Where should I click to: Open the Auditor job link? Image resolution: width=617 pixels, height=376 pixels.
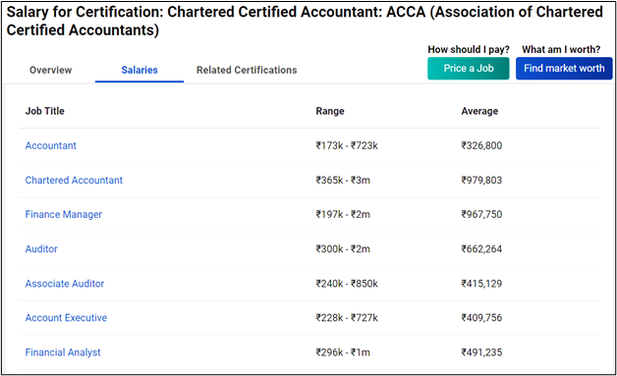(x=41, y=249)
